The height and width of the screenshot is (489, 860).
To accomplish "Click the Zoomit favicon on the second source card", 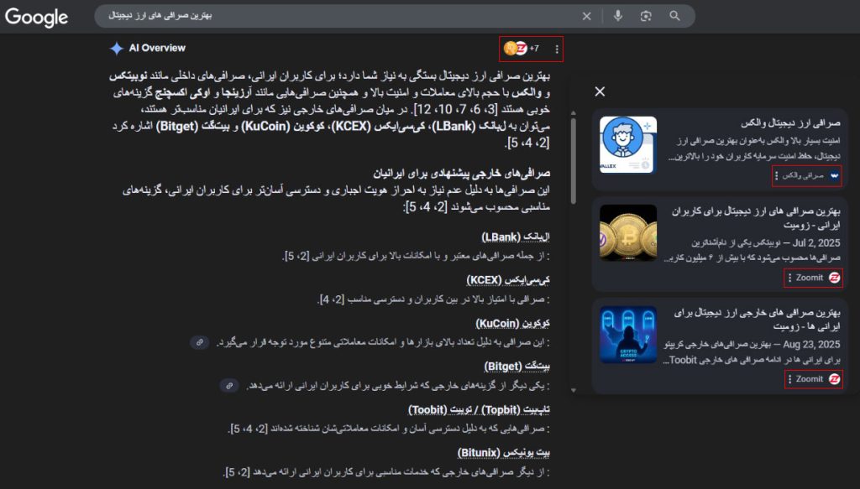I will click(834, 278).
